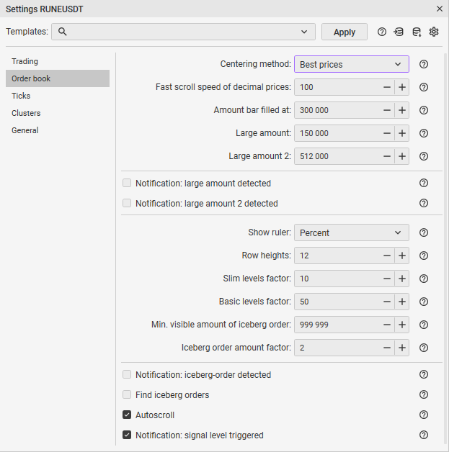
Task: Switch to the Clusters section
Action: [x=58, y=113]
